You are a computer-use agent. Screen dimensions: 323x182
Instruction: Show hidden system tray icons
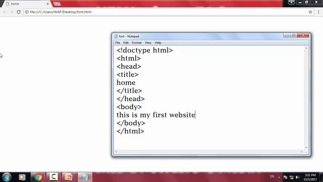coord(279,177)
